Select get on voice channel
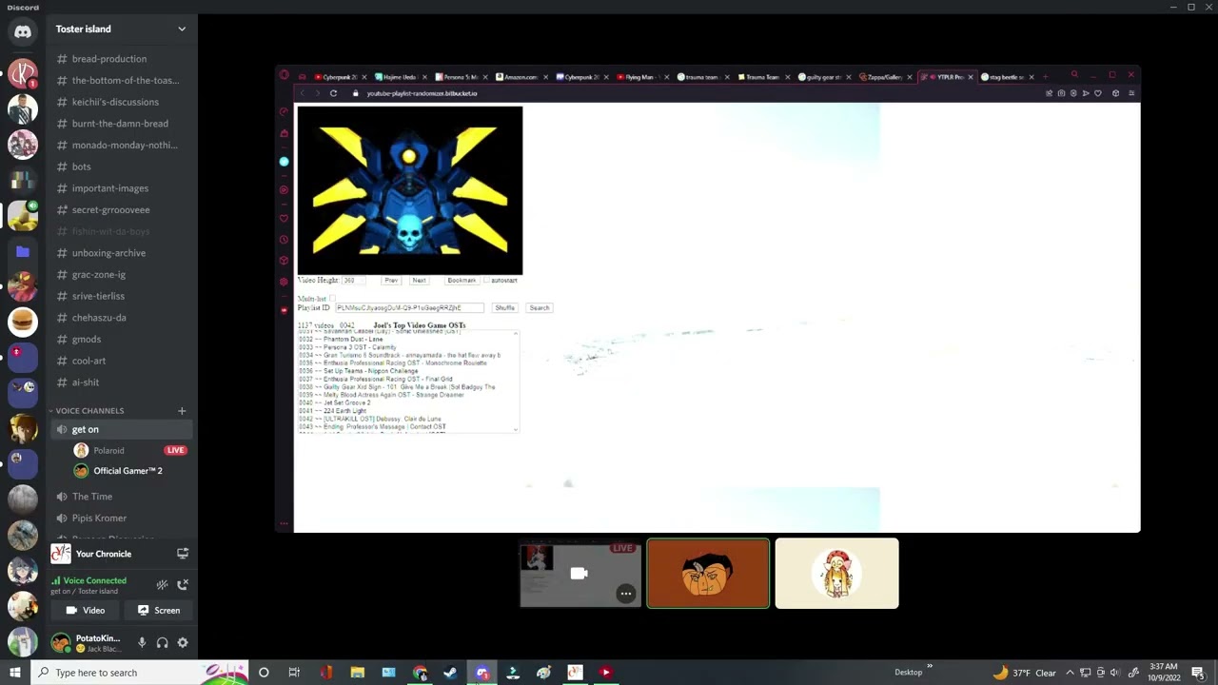 pyautogui.click(x=120, y=429)
